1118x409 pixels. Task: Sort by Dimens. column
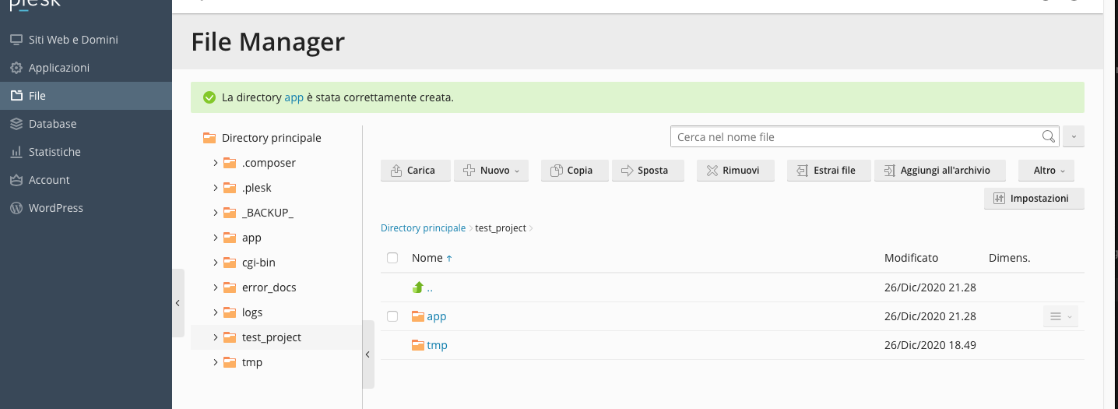[1009, 258]
